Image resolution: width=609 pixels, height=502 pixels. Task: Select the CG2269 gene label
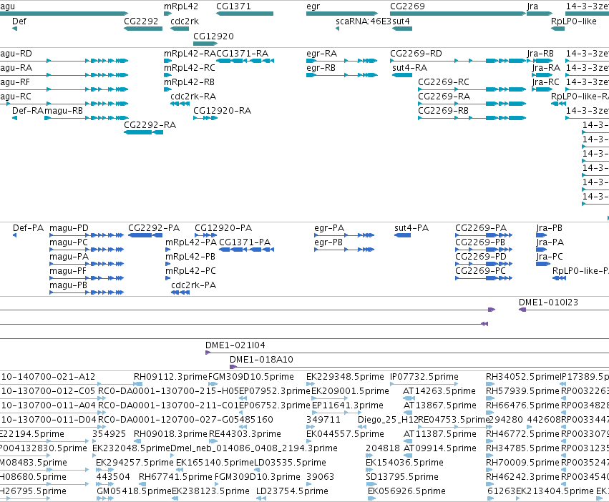[407, 6]
